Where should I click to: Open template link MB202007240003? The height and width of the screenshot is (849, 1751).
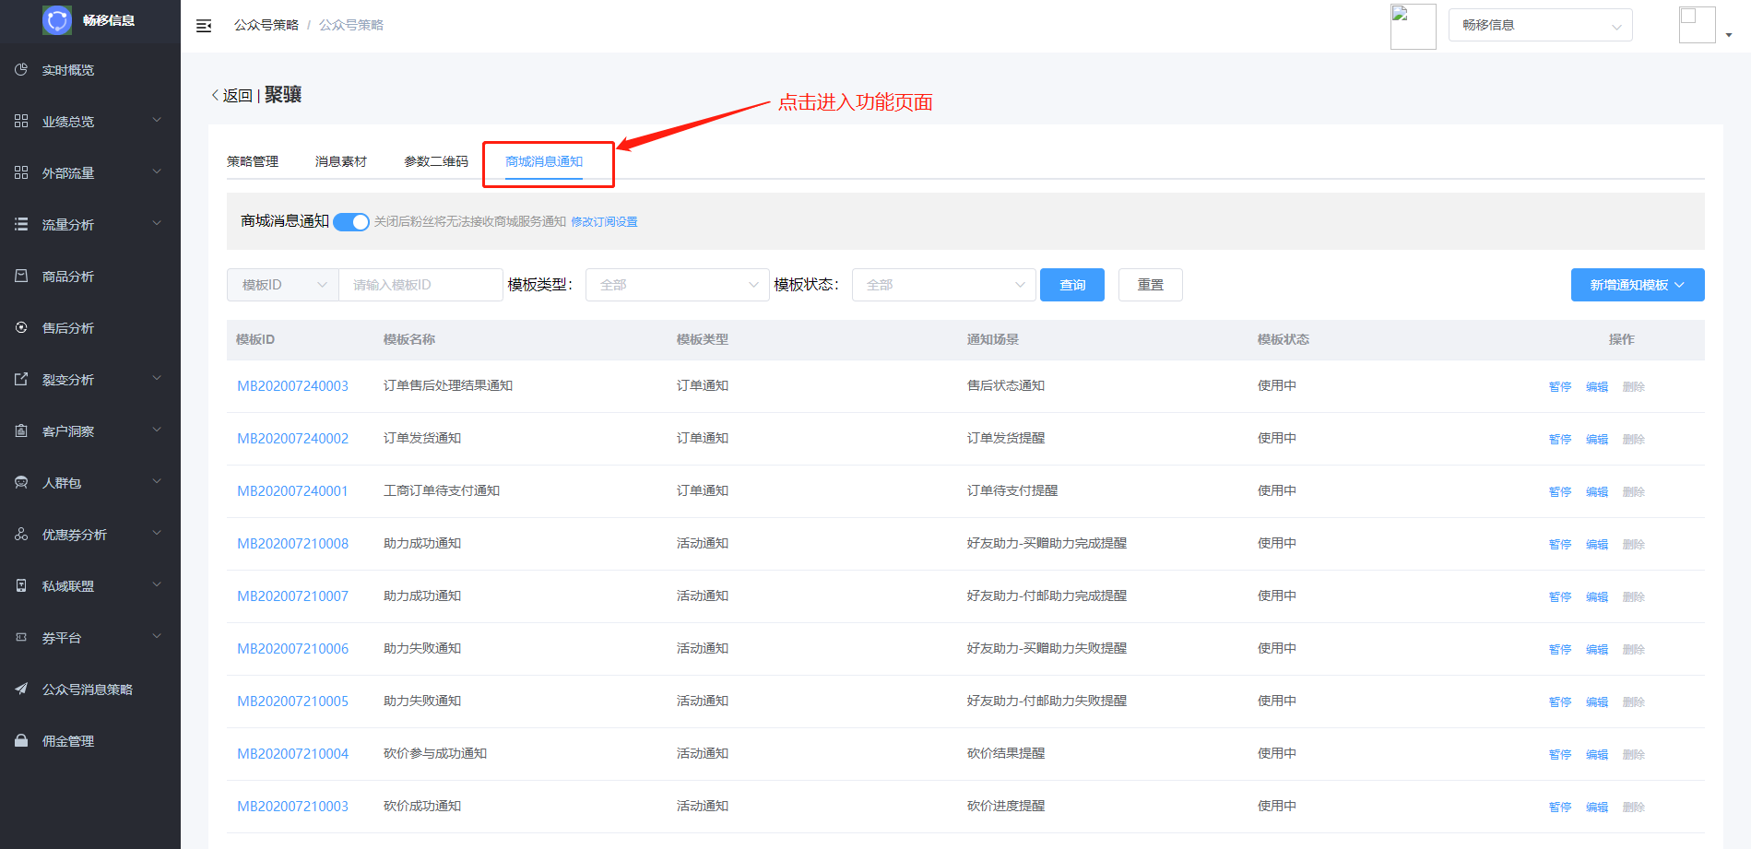tap(292, 386)
